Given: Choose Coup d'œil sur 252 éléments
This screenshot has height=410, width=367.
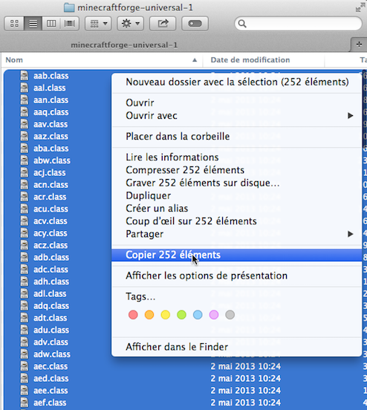Looking at the screenshot, I should (237, 221).
